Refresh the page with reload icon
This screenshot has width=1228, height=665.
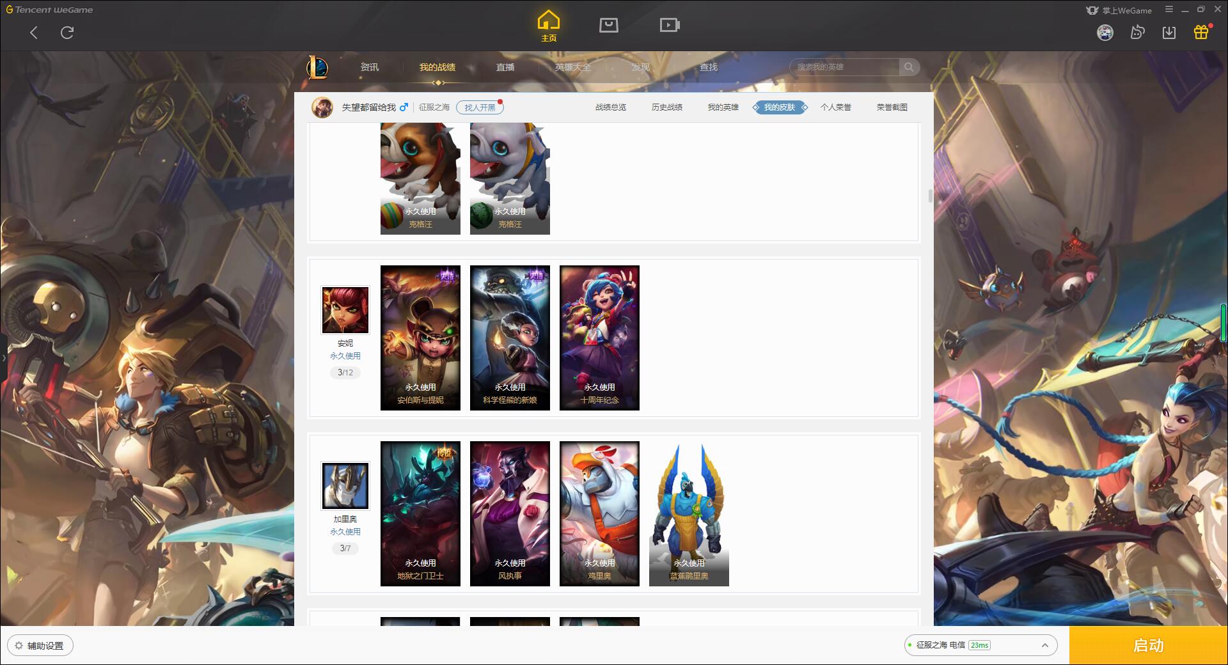coord(67,33)
